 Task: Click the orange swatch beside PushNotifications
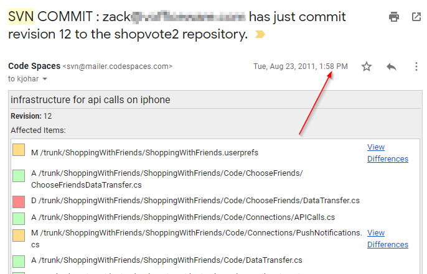pyautogui.click(x=19, y=235)
